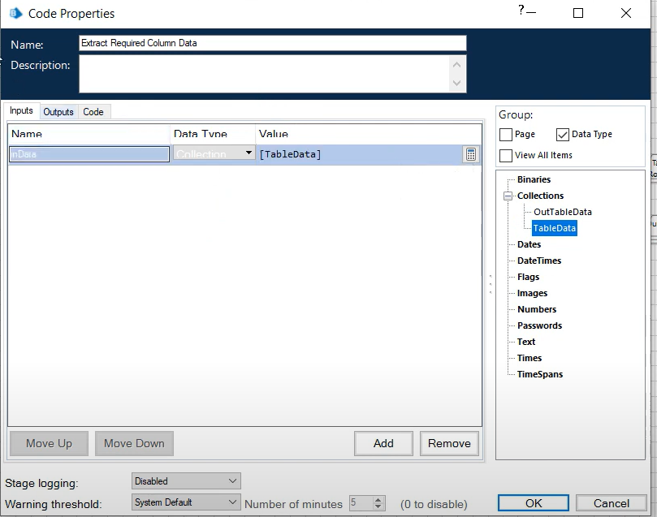Select the Text tree node
657x517 pixels.
526,342
